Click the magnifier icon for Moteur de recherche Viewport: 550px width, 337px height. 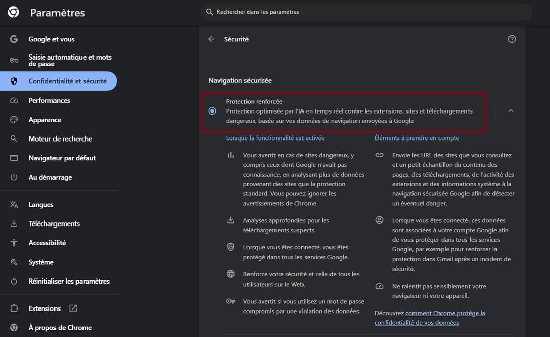14,139
